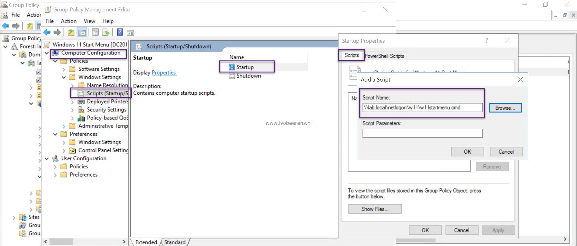Go up one level in the Editor toolbar

click(x=71, y=32)
